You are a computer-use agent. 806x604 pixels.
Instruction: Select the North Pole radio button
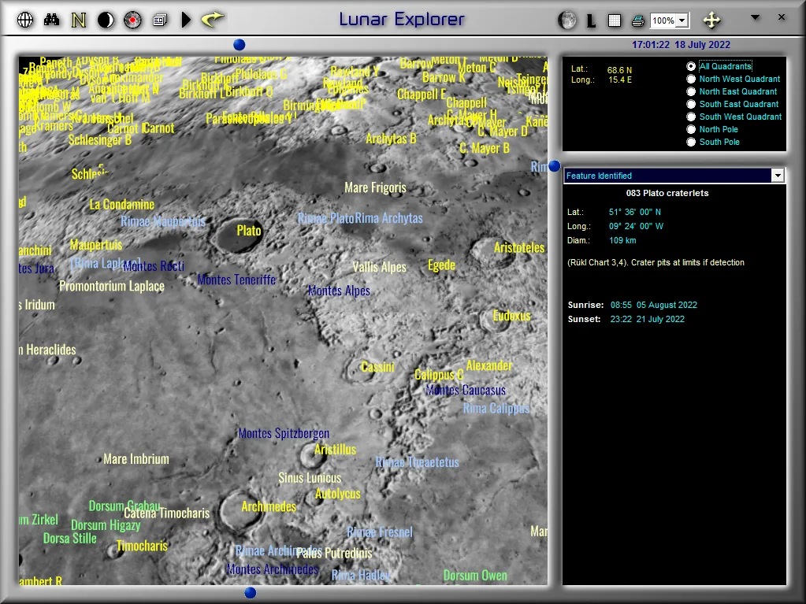pyautogui.click(x=691, y=129)
